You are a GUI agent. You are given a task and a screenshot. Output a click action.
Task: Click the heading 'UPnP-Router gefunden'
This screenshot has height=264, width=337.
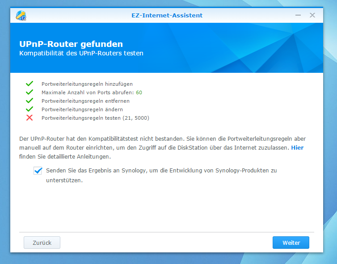[71, 44]
